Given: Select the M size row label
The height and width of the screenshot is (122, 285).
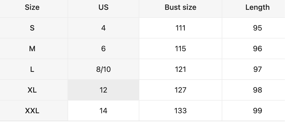Looking at the screenshot, I should point(32,49).
